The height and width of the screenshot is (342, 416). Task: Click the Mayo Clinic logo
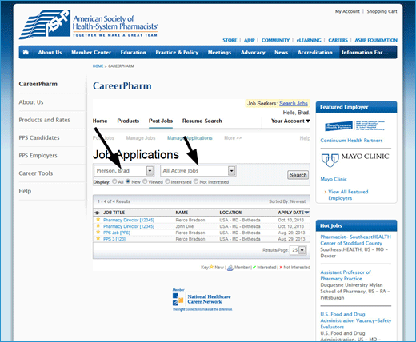point(355,160)
